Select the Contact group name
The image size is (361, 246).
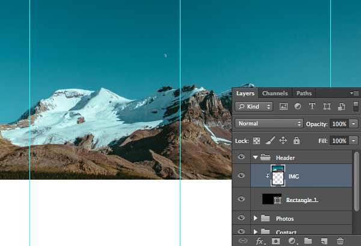click(286, 232)
